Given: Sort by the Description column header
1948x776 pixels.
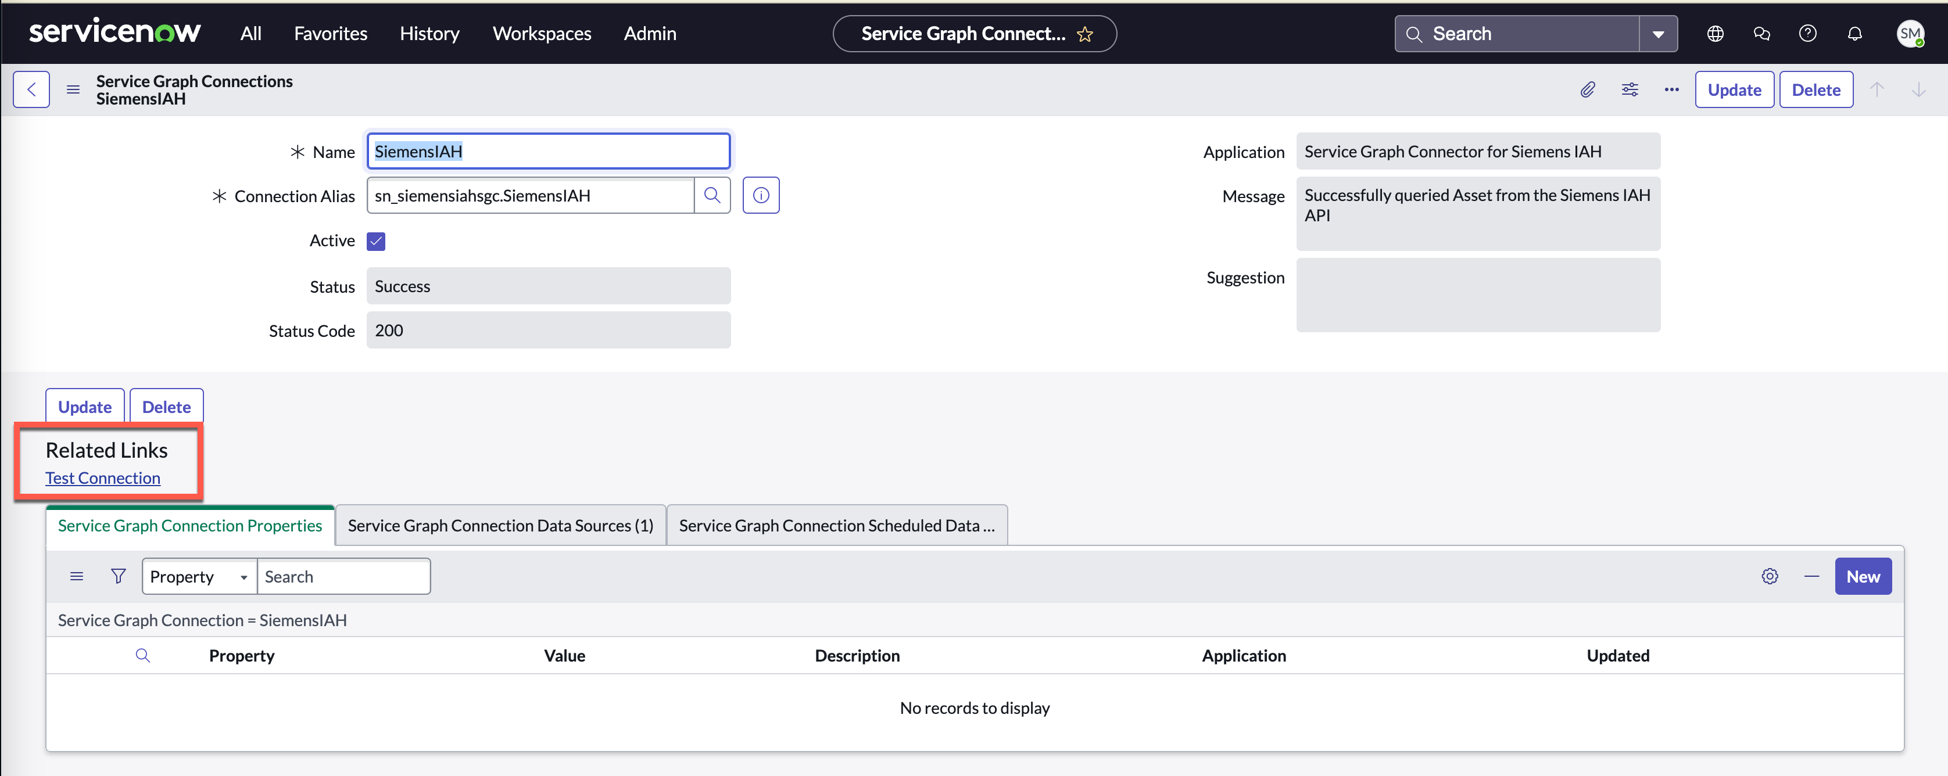Looking at the screenshot, I should click(x=857, y=656).
